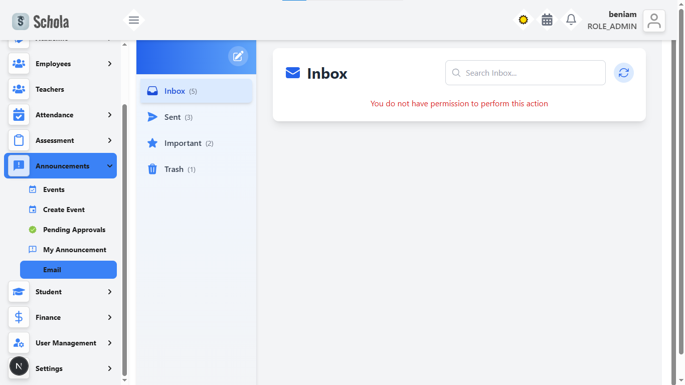The image size is (685, 385).
Task: Open the Trash folder icon
Action: tap(152, 169)
